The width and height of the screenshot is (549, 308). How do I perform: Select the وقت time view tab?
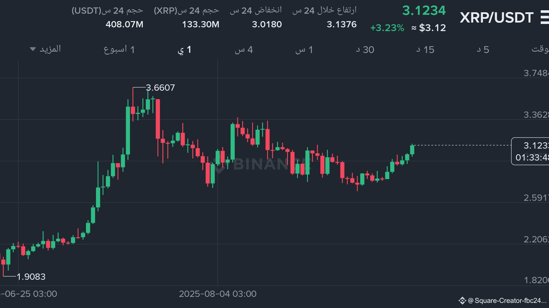540,49
